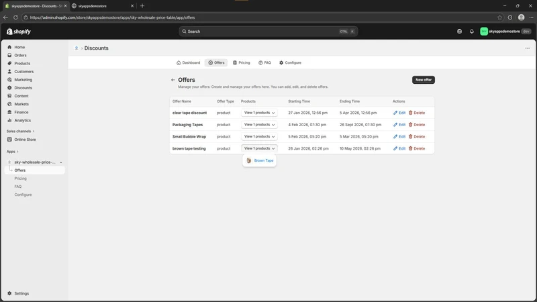Click 'clear tape discount' offer name

click(x=189, y=113)
